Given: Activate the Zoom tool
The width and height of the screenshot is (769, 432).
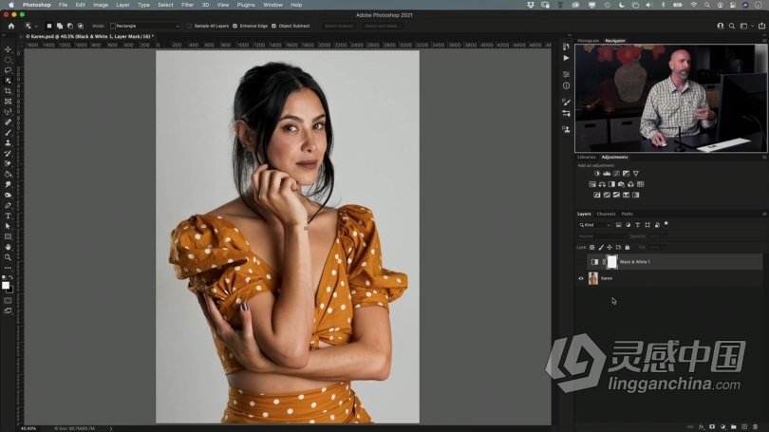Looking at the screenshot, I should pyautogui.click(x=8, y=257).
